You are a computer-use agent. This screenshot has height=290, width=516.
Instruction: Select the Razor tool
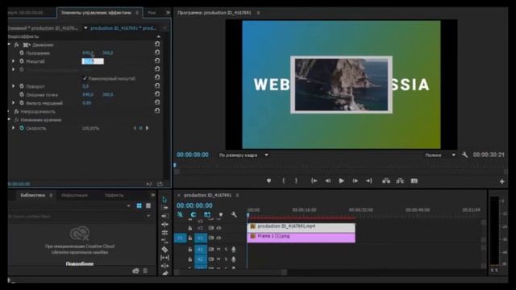(164, 249)
